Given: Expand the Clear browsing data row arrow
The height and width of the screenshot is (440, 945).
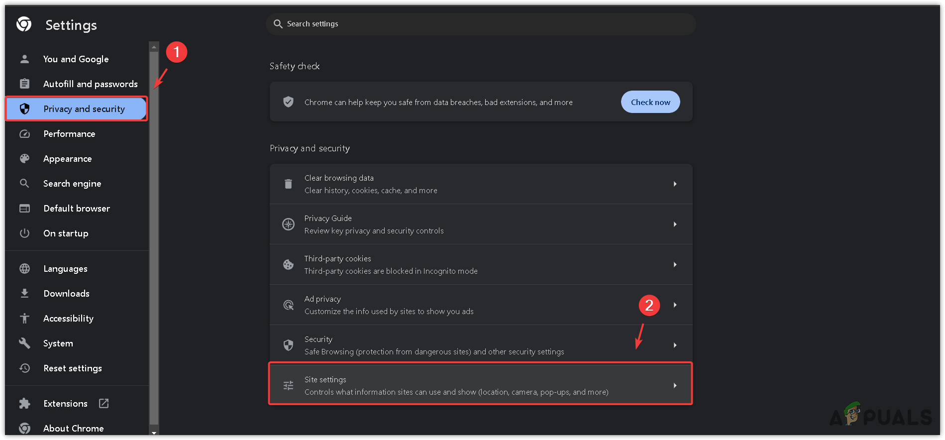Looking at the screenshot, I should click(675, 184).
